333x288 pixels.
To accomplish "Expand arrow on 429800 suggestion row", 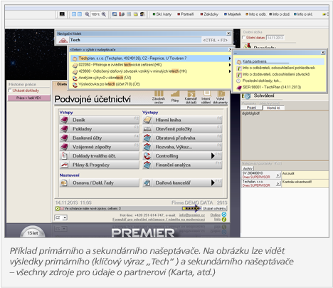I will 230,71.
